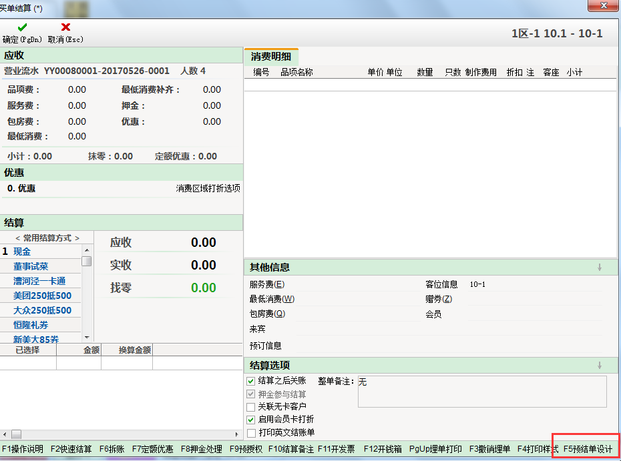Click 消费区域打折选项 link
The height and width of the screenshot is (461, 621).
[x=208, y=188]
